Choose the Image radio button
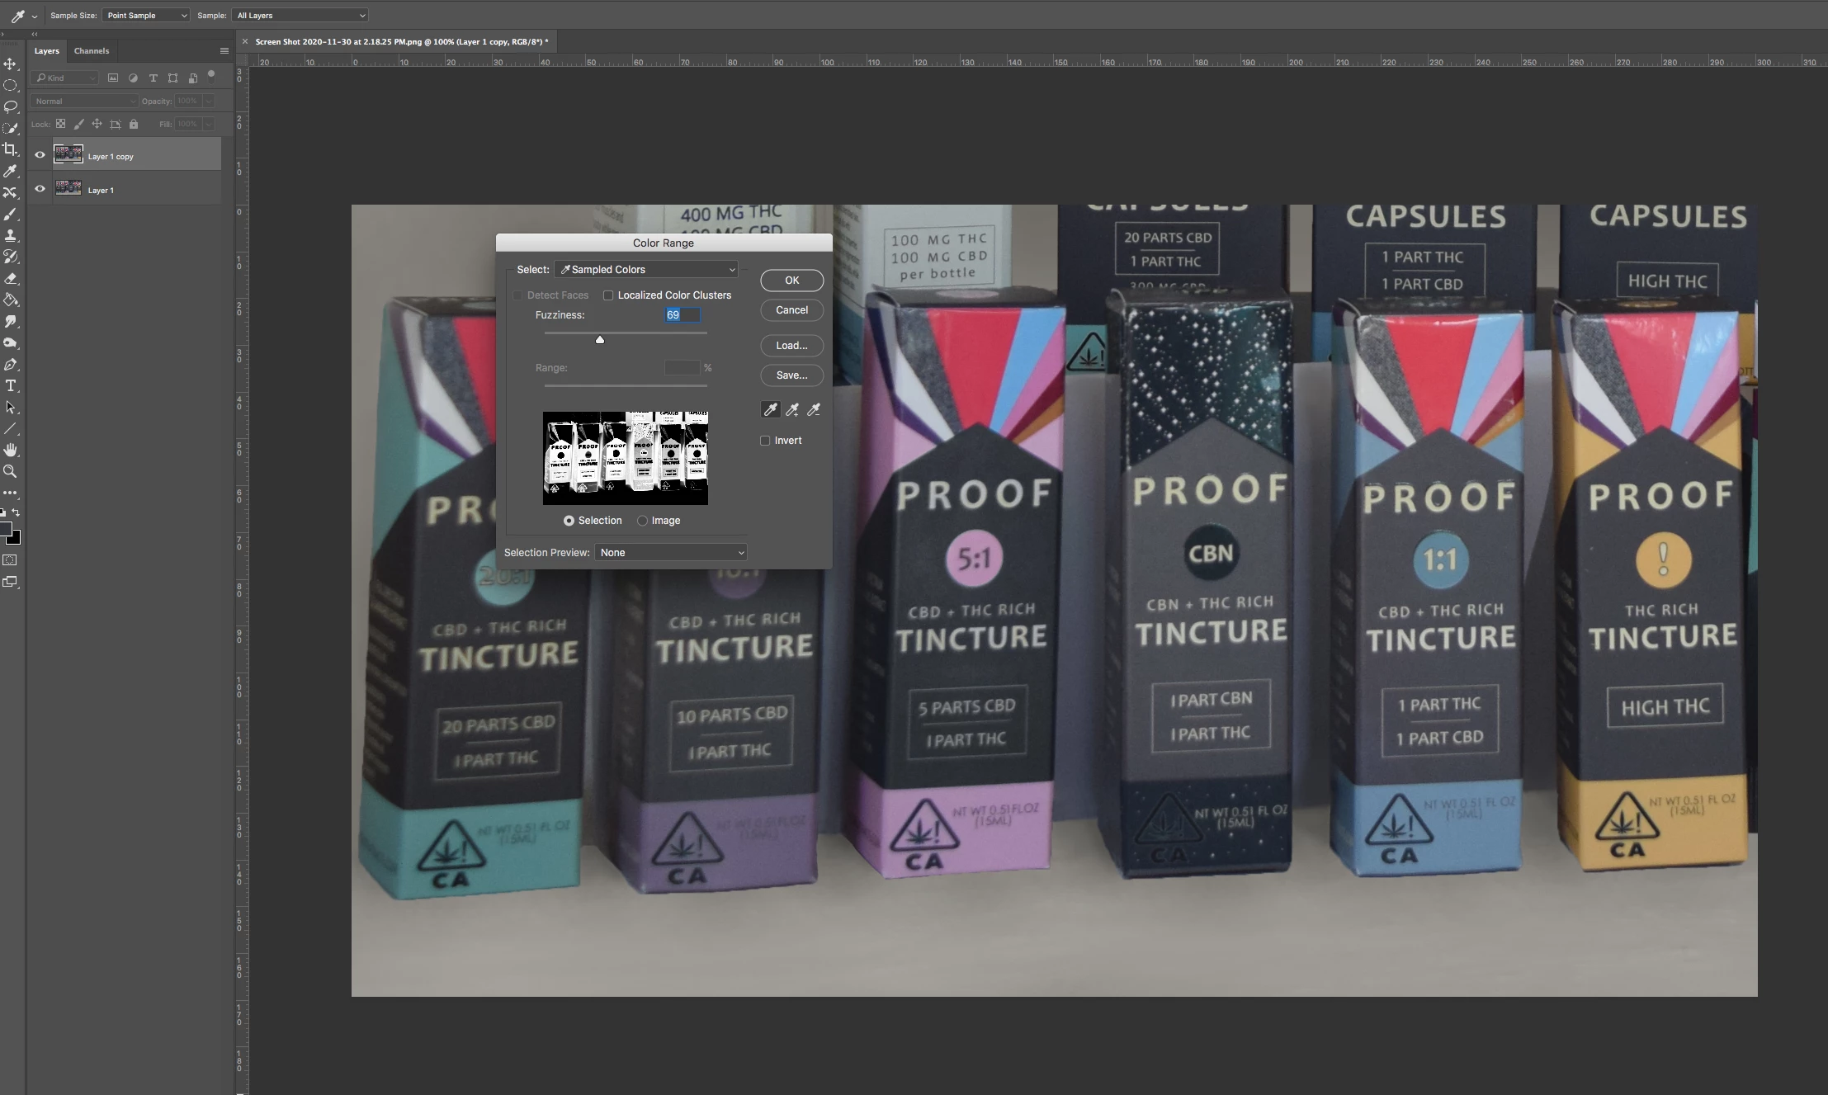 pyautogui.click(x=642, y=521)
